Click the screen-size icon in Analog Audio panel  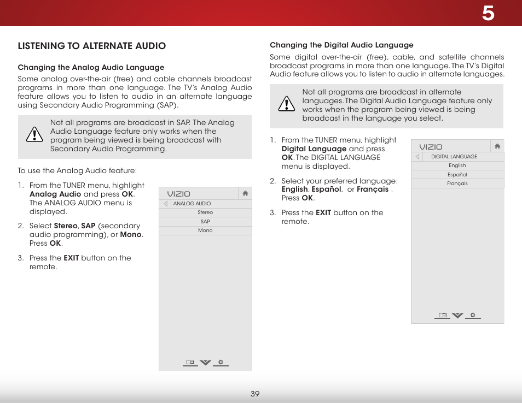coord(190,362)
